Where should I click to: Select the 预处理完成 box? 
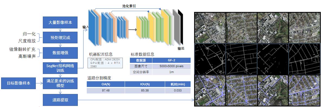point(60,38)
